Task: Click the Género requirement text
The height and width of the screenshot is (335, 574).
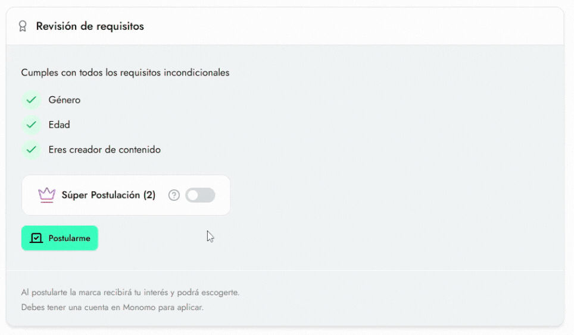Action: point(64,100)
